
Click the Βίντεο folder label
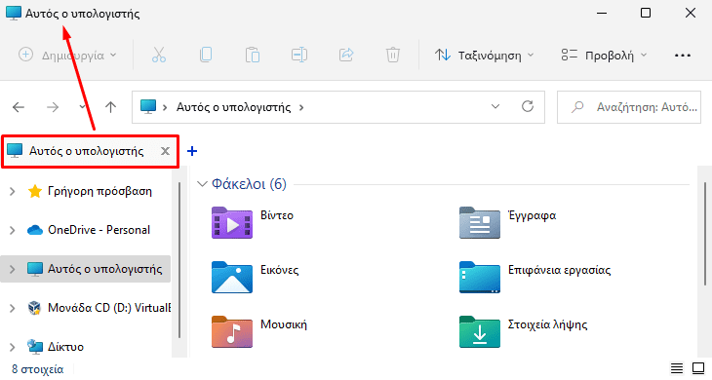pyautogui.click(x=277, y=215)
